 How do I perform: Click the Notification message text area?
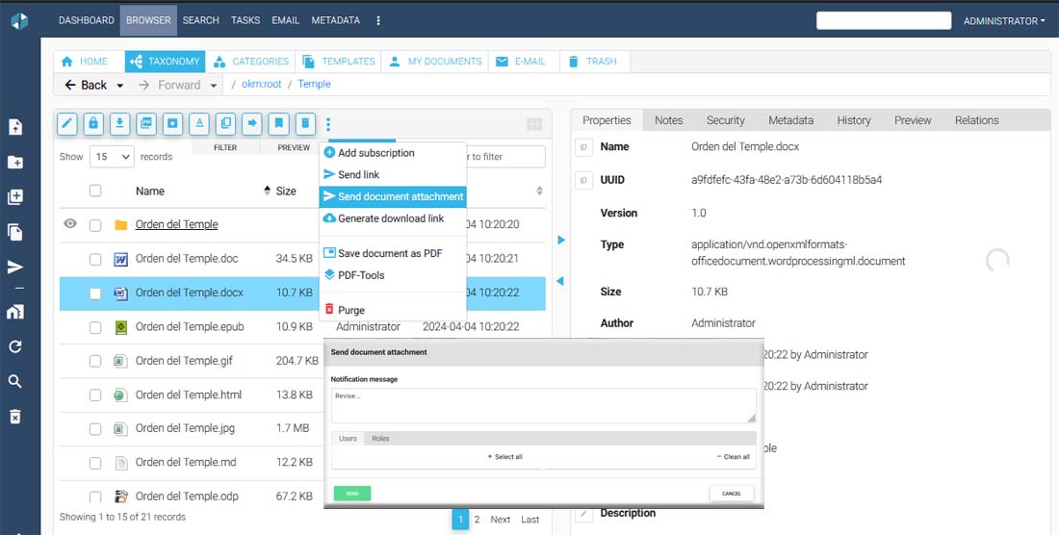[x=543, y=405]
